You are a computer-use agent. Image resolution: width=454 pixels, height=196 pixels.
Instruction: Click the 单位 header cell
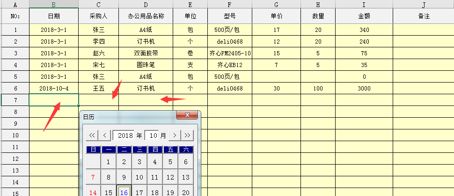(x=190, y=16)
